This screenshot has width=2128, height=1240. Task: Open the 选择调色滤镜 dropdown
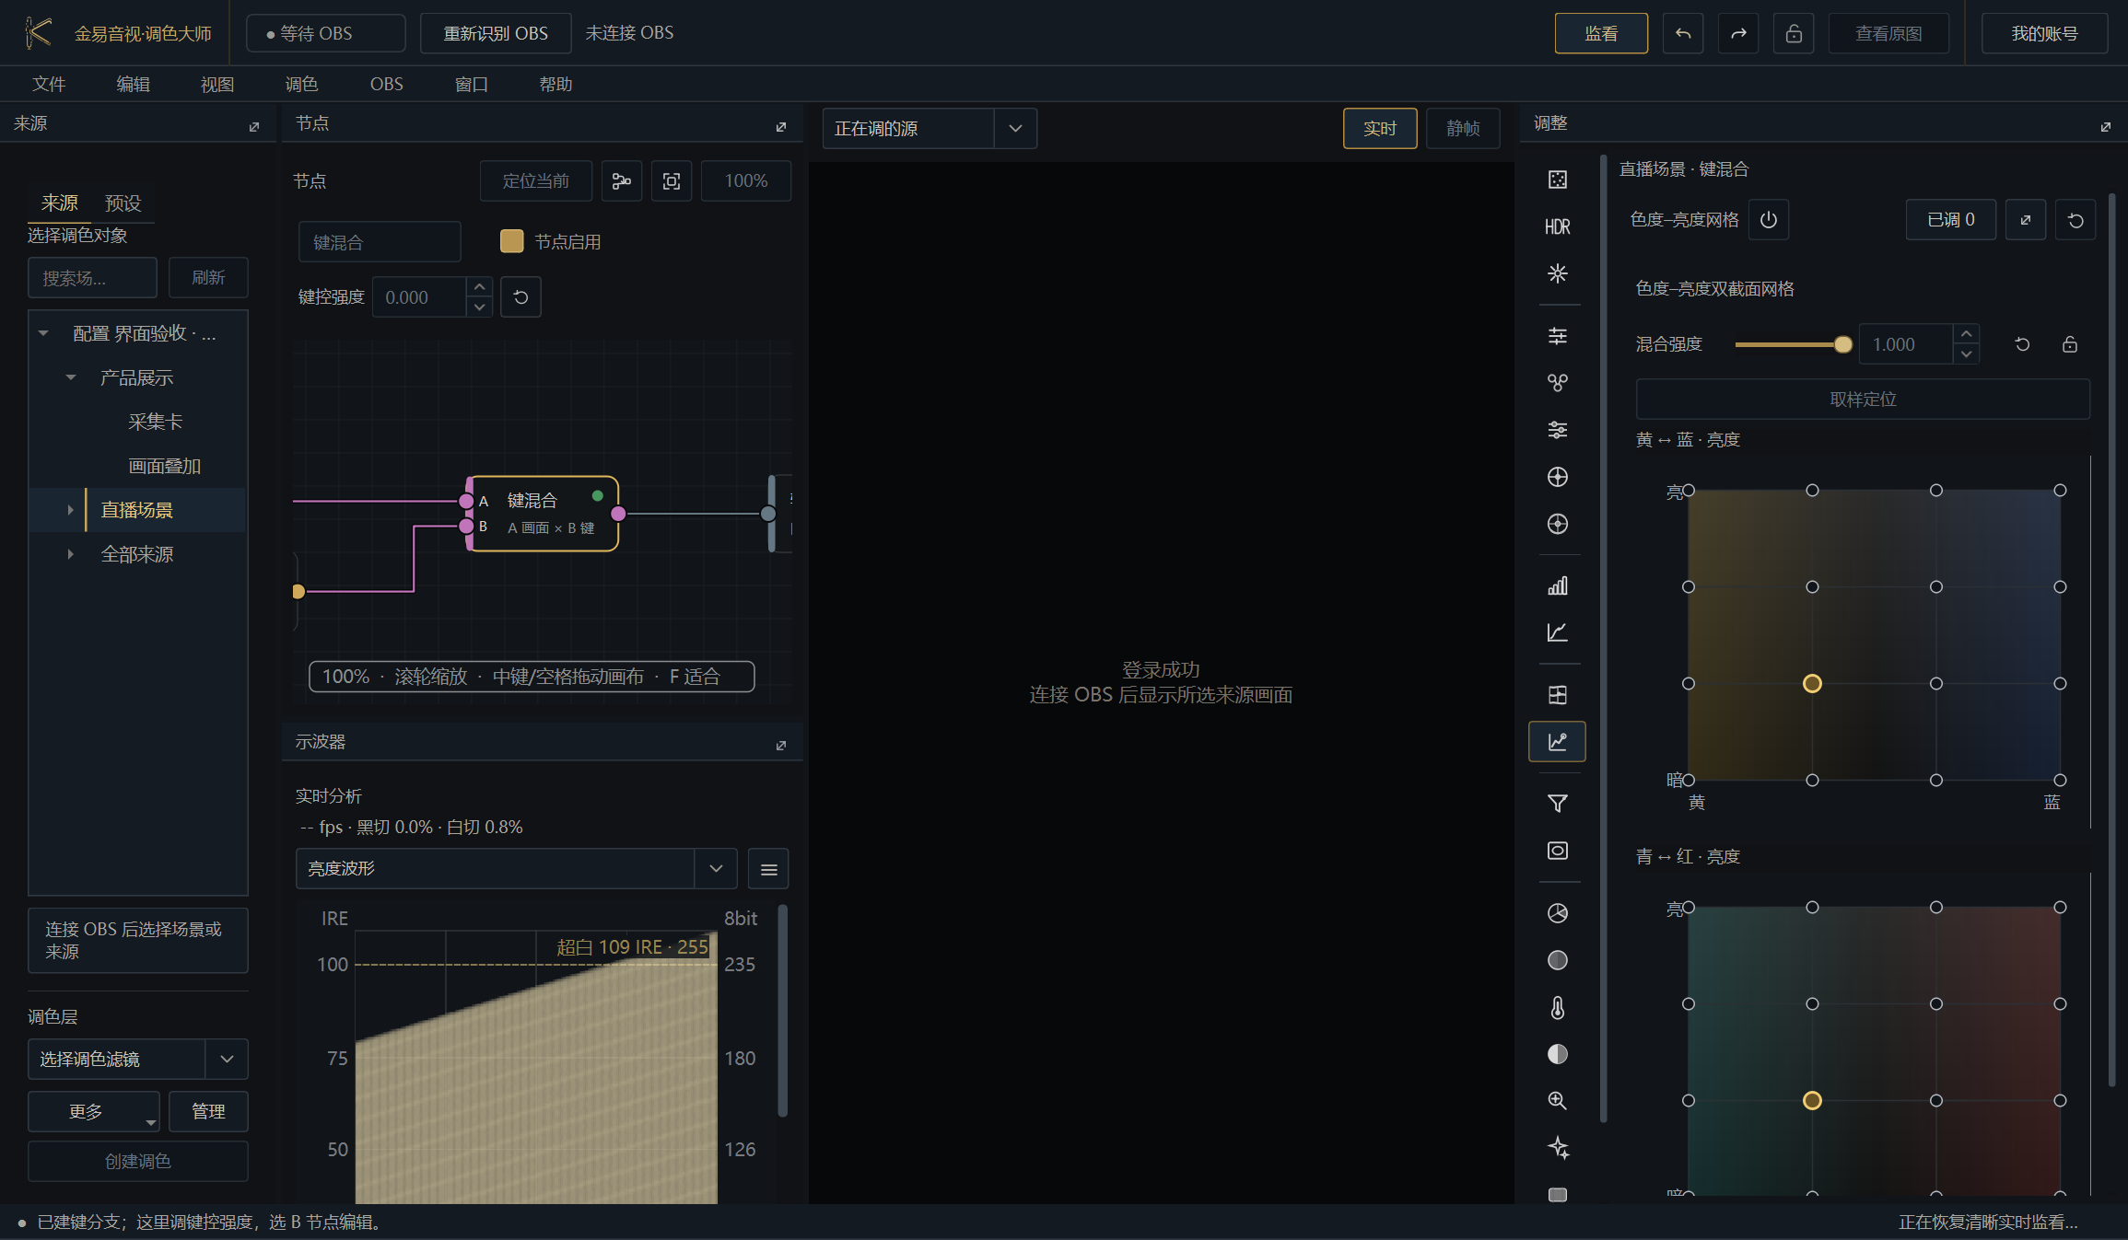138,1060
